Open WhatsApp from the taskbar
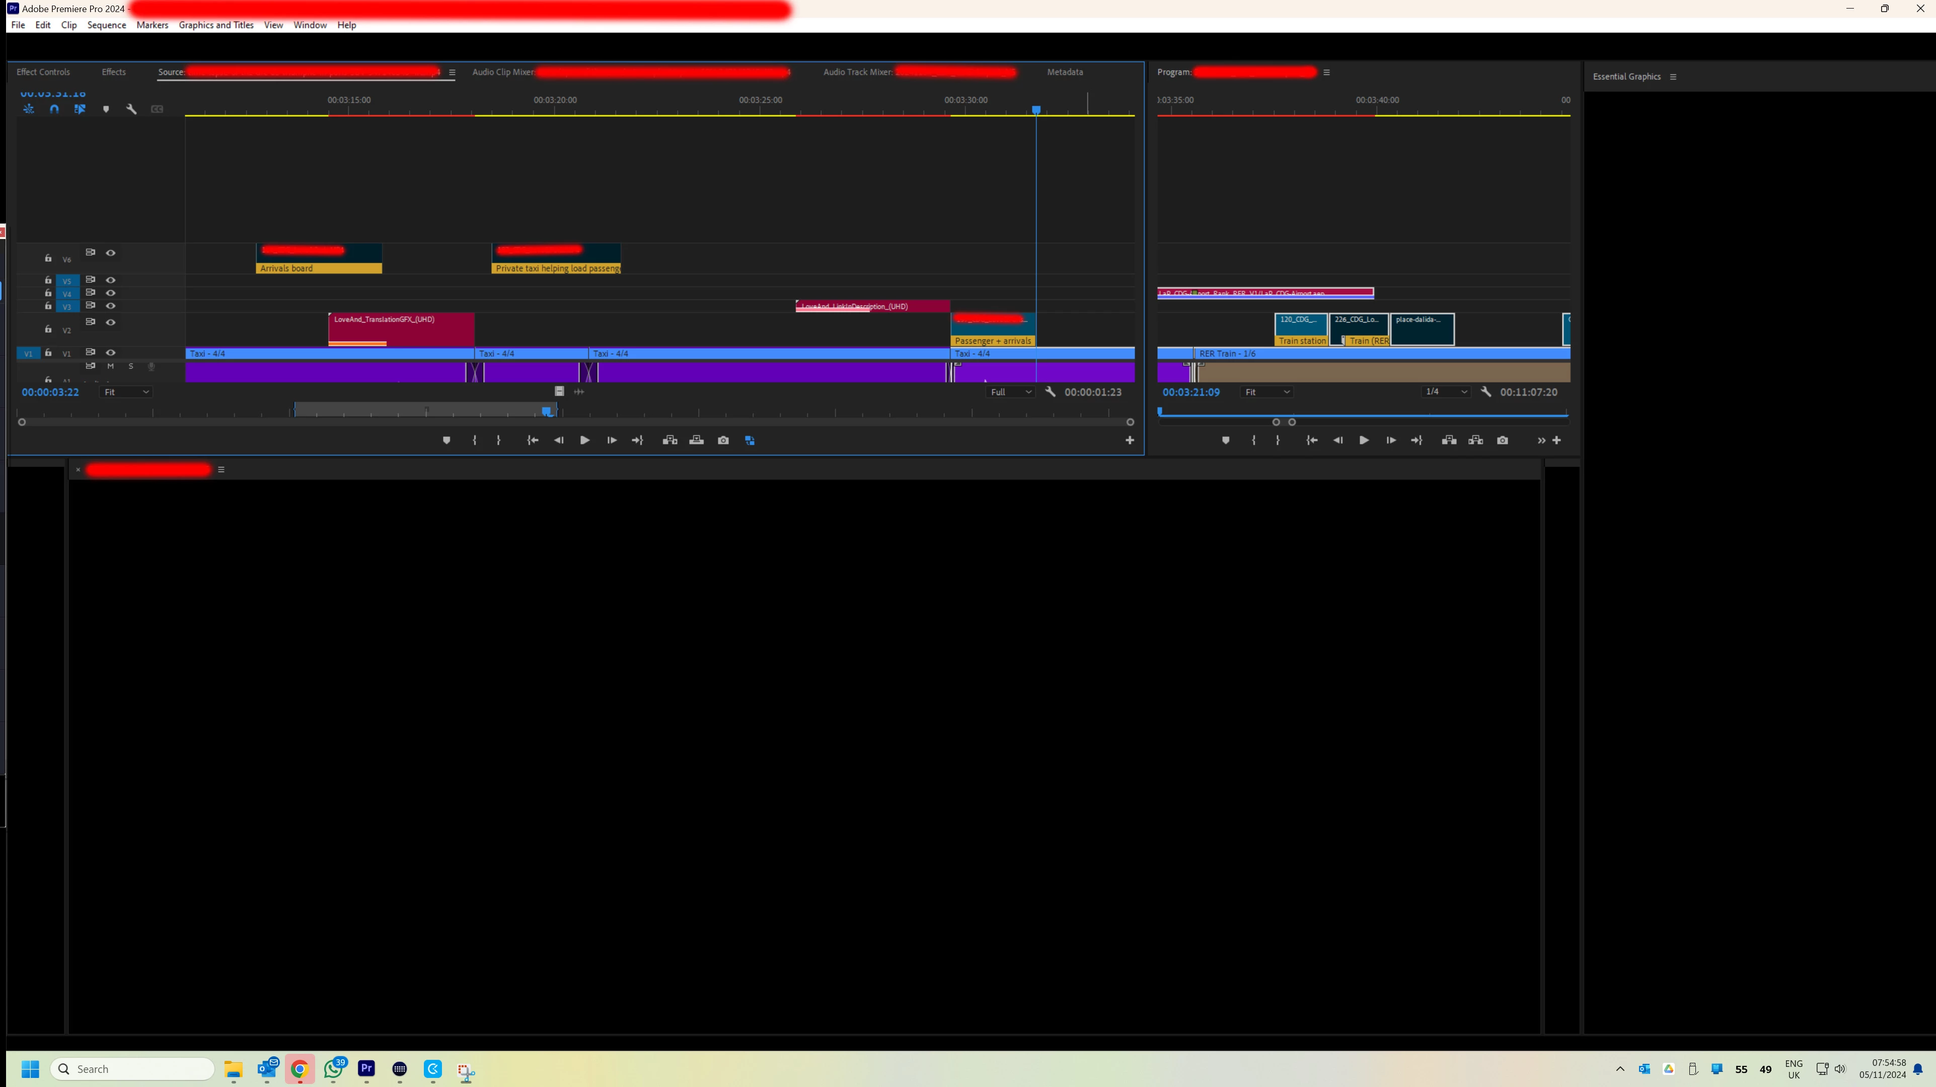Image resolution: width=1936 pixels, height=1087 pixels. tap(334, 1069)
